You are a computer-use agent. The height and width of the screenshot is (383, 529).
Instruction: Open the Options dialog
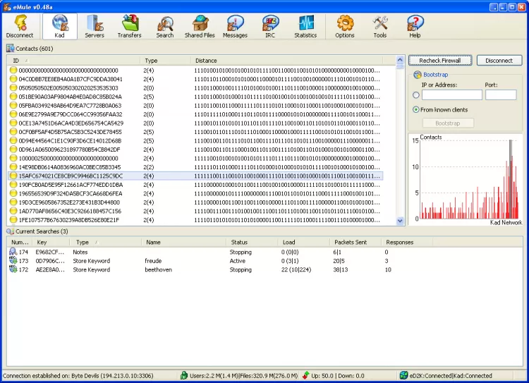click(345, 26)
